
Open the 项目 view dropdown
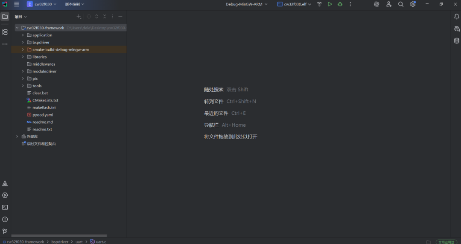(x=21, y=17)
